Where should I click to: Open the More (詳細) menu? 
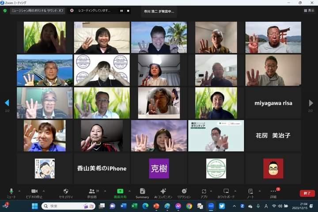pyautogui.click(x=273, y=193)
